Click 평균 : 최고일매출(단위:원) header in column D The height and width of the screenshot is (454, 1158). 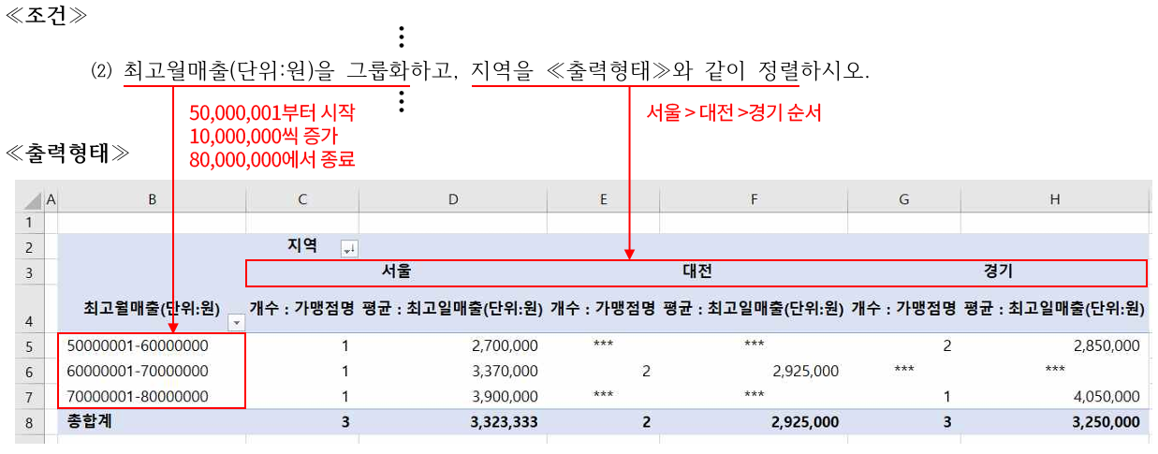point(452,307)
